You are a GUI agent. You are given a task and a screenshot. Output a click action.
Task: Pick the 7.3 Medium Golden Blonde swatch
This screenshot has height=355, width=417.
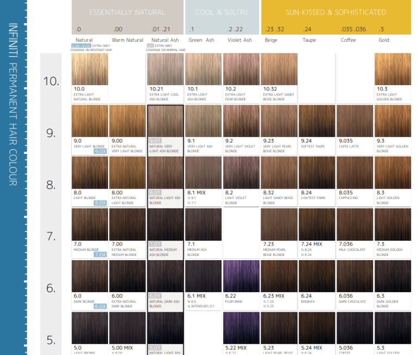click(393, 224)
